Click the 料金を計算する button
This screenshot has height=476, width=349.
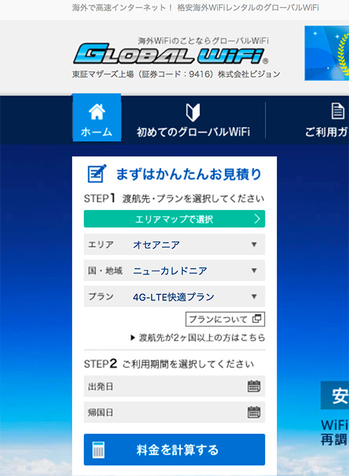click(x=174, y=449)
